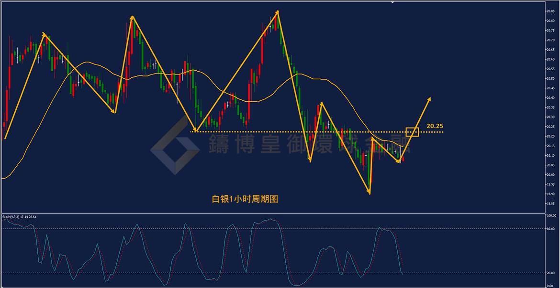Click the yellow target box at 20.25
Screen dimensions: 560x288
(412, 132)
